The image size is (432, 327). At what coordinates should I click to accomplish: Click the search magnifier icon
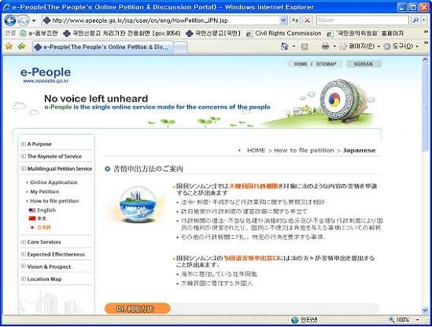(415, 20)
